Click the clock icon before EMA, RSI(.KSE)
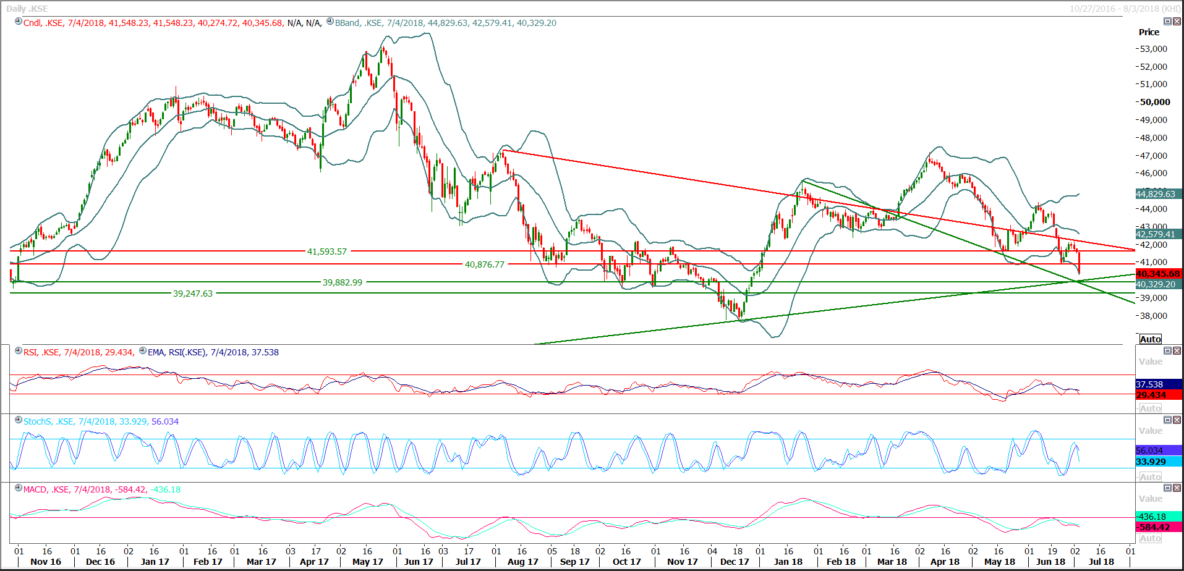Viewport: 1184px width, 571px height. [143, 352]
